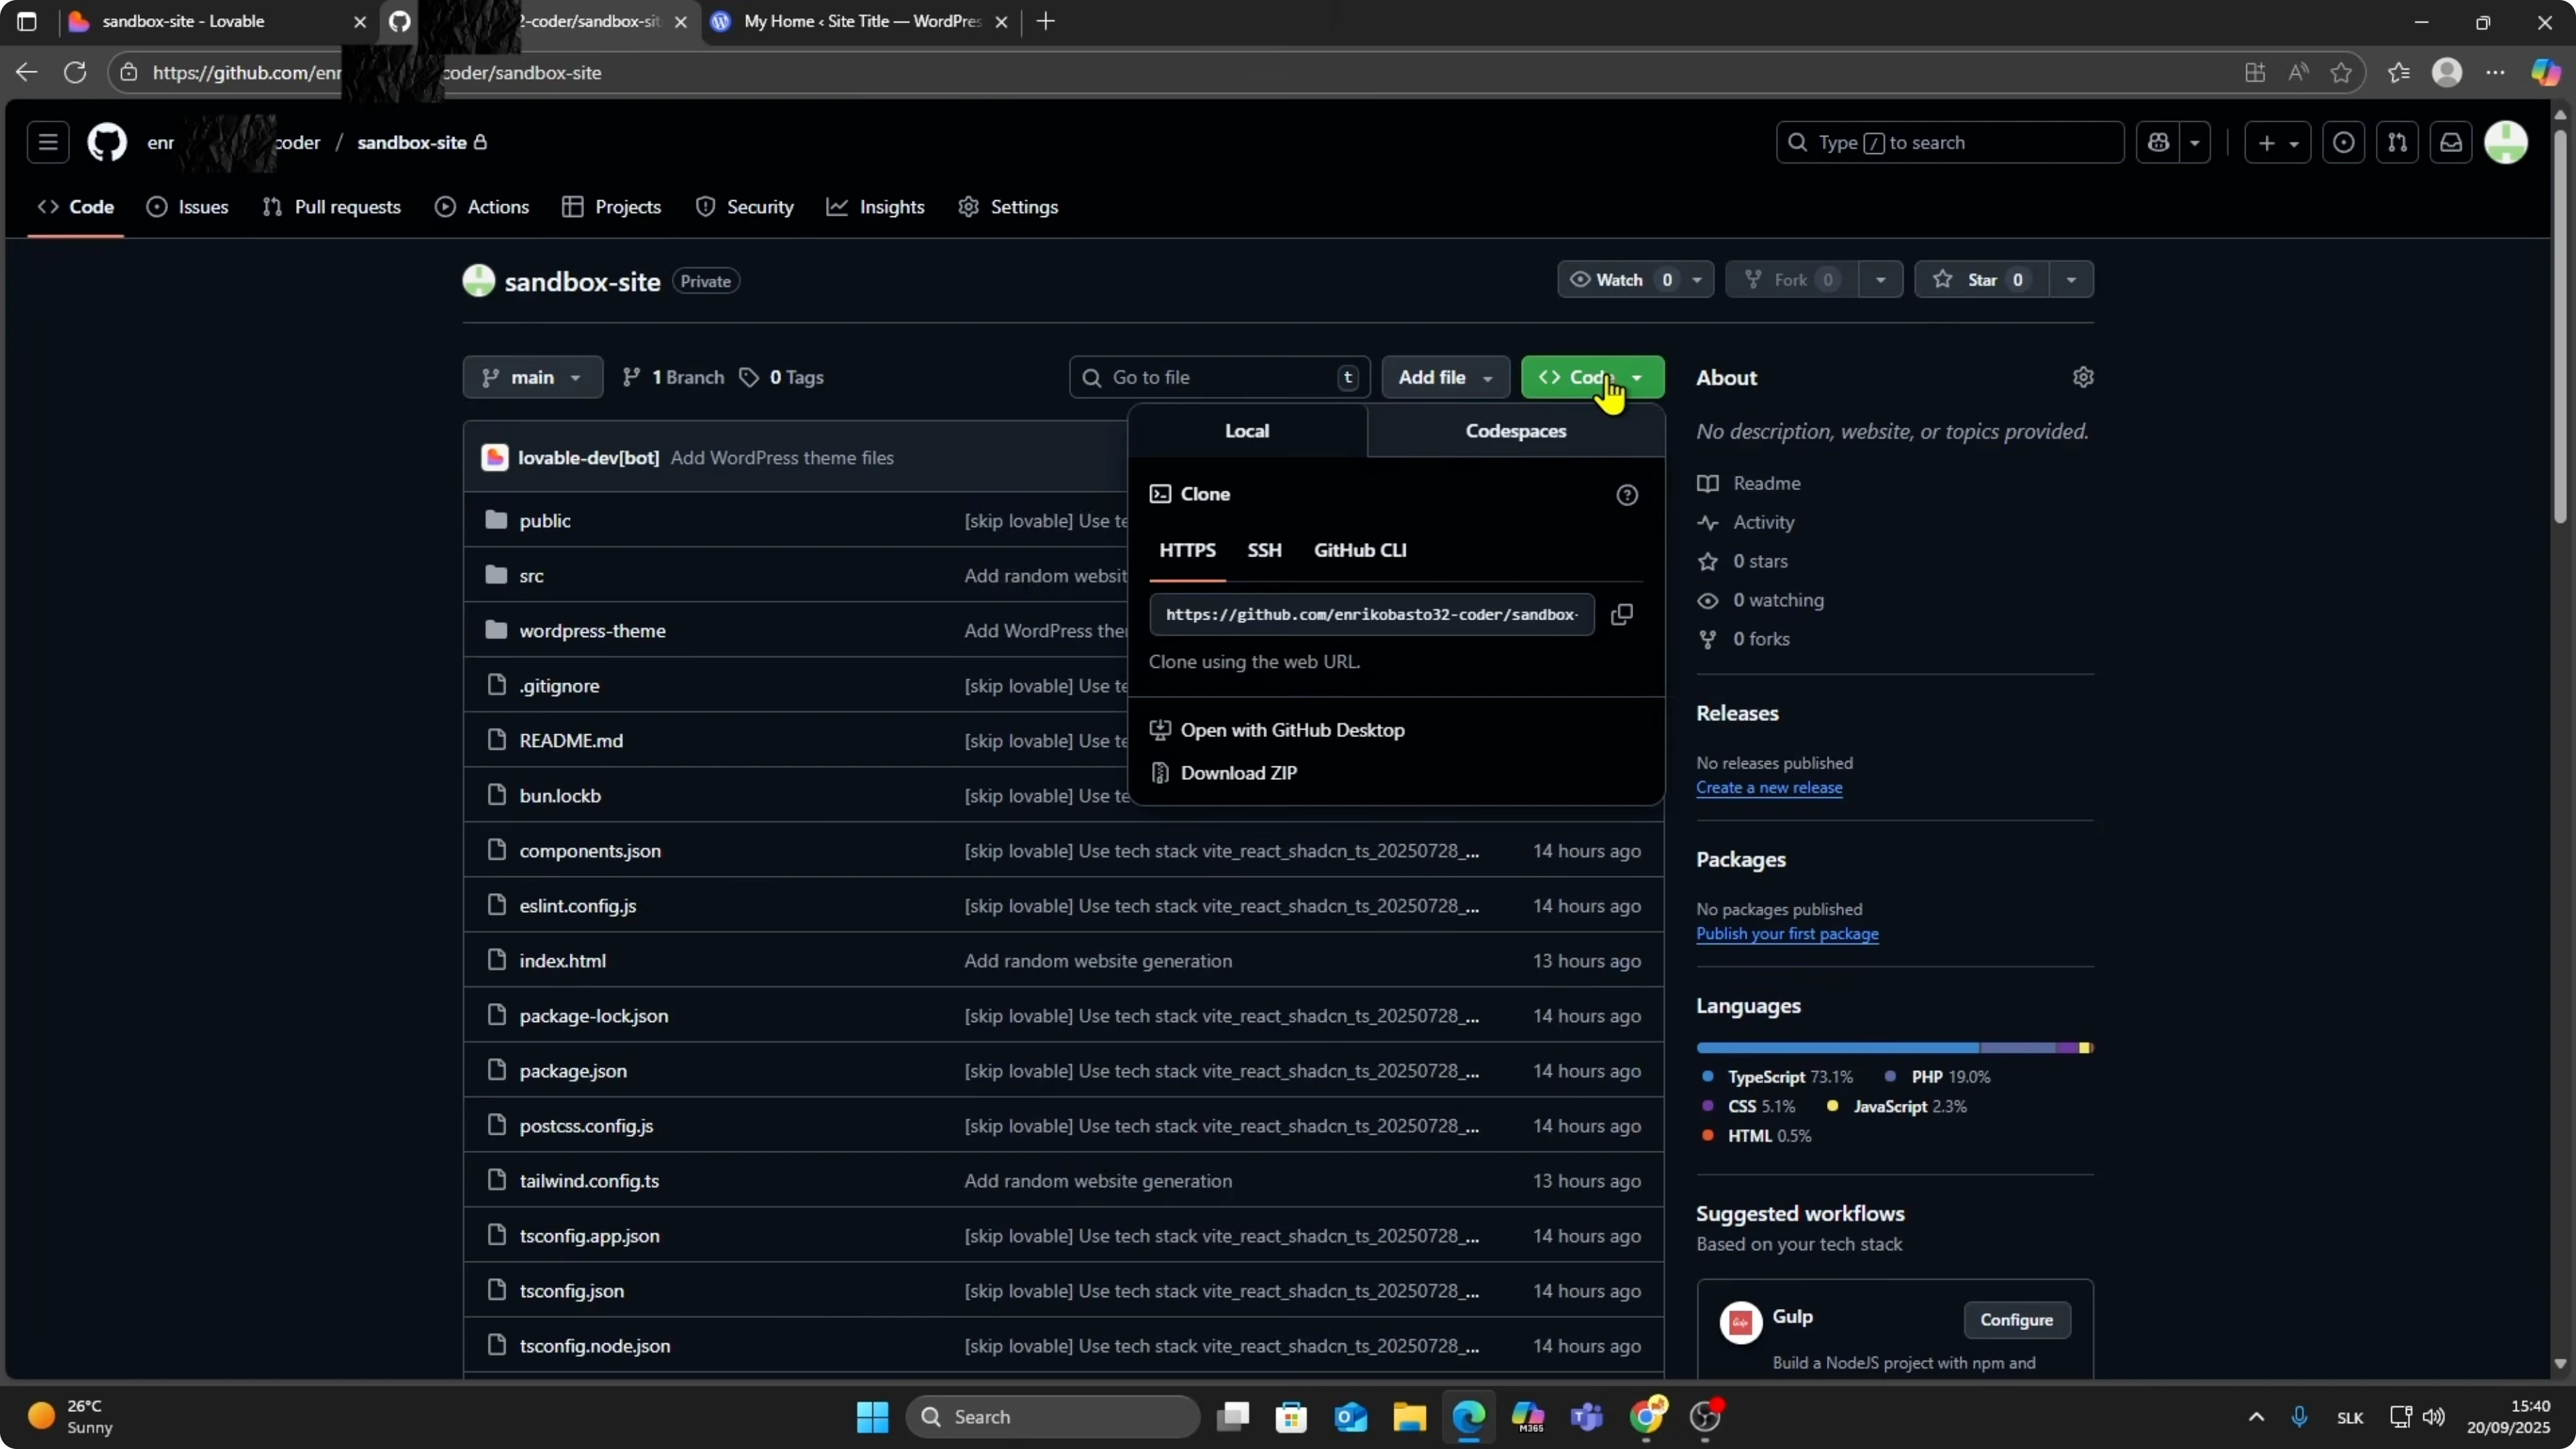Expand the Fork options dropdown arrow
This screenshot has height=1449, width=2576.
click(x=1881, y=280)
